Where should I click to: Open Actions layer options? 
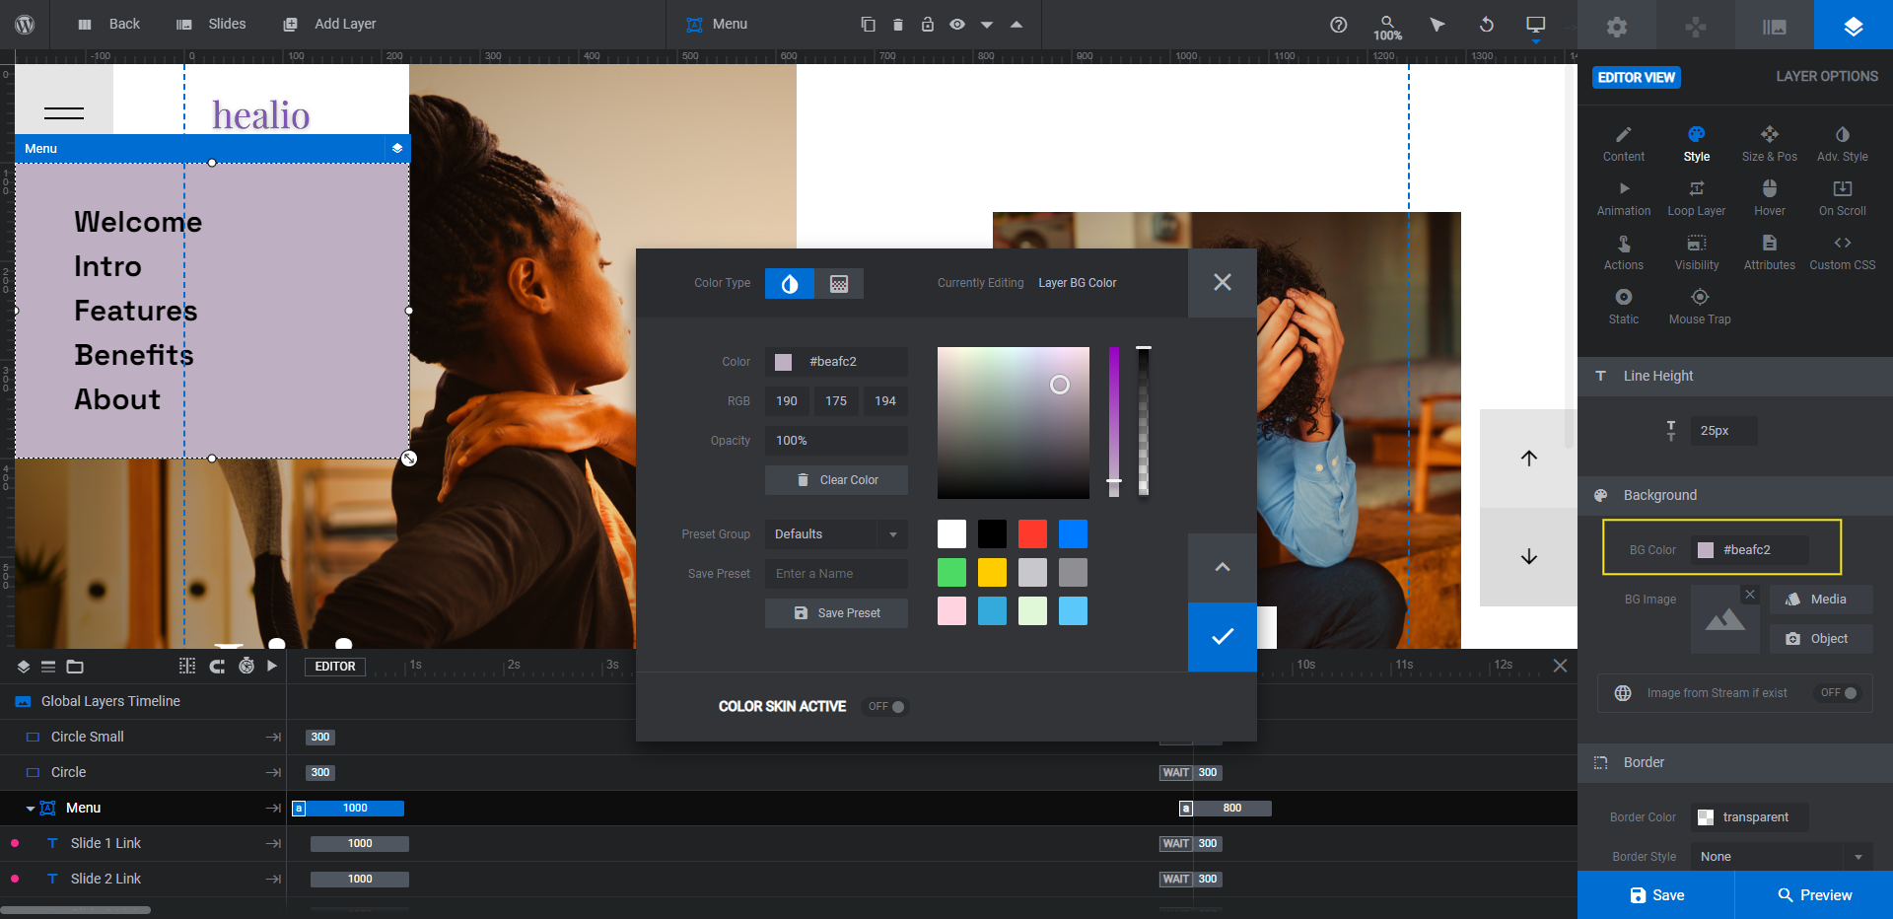tap(1624, 252)
